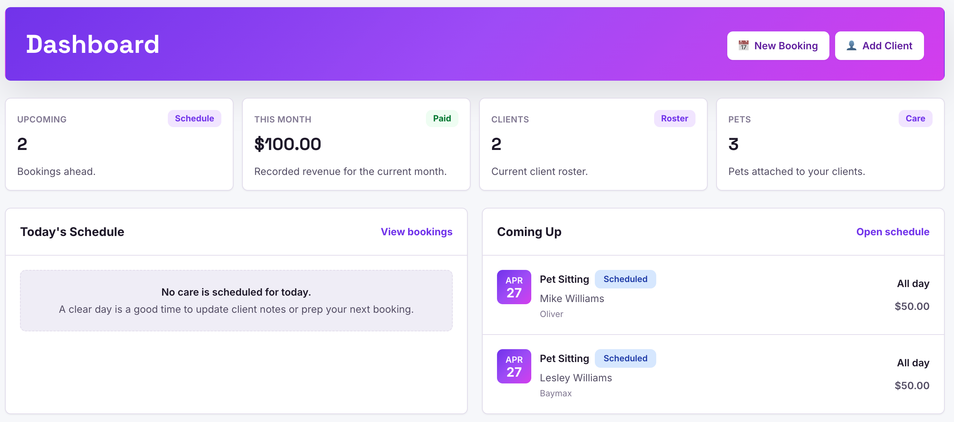
Task: Click the Paid badge on This Month card
Action: [x=442, y=119]
